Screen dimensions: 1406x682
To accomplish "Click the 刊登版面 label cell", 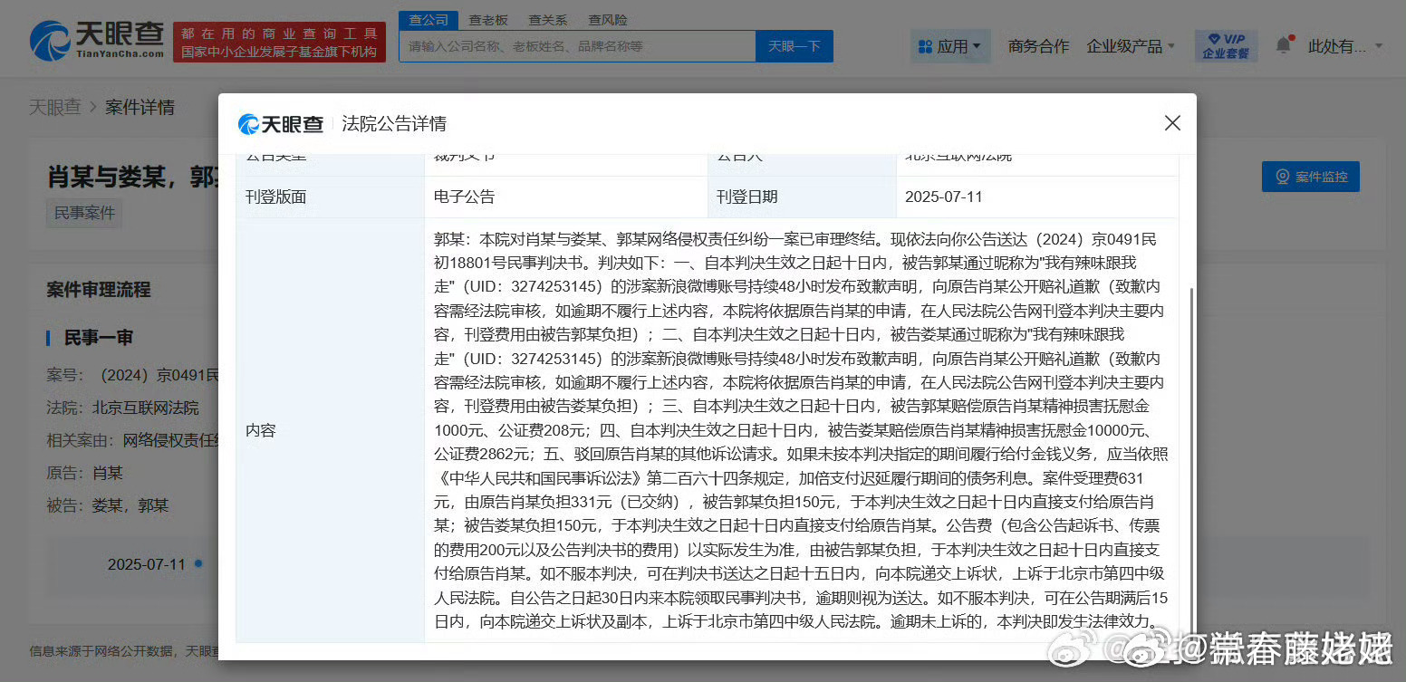I will (x=330, y=197).
